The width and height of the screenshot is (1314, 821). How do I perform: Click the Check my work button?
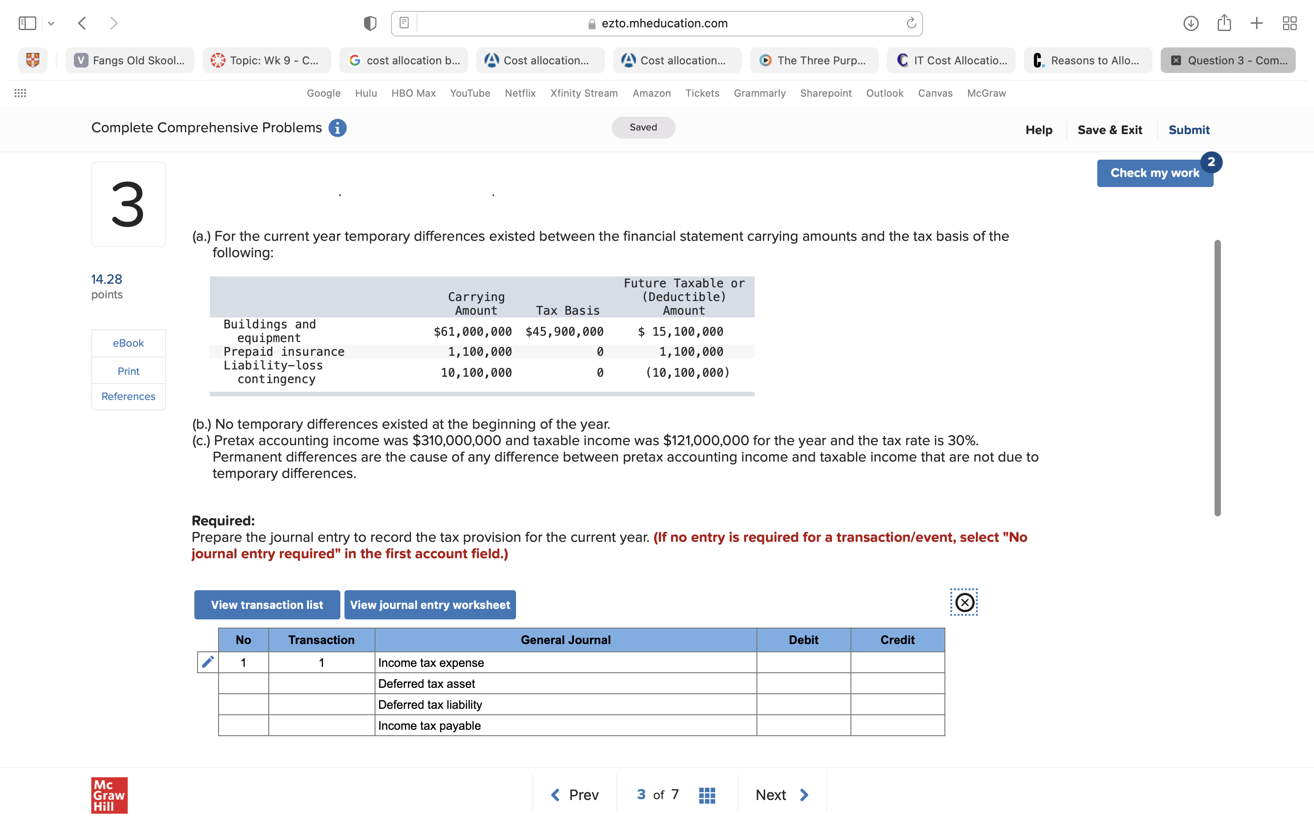(1154, 173)
